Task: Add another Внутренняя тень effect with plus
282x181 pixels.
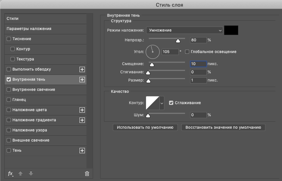Action: point(82,80)
